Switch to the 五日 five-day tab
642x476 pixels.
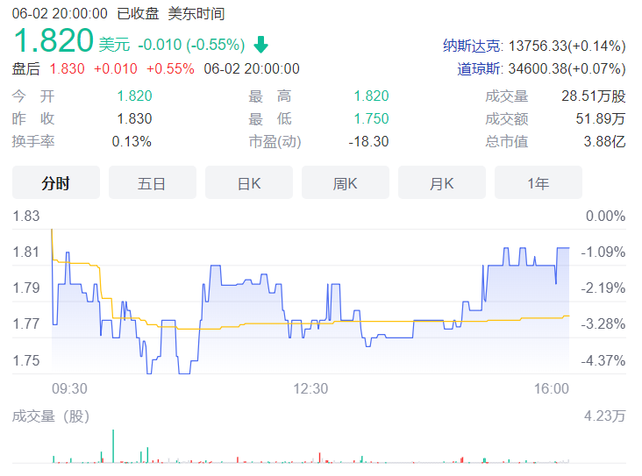pyautogui.click(x=153, y=182)
